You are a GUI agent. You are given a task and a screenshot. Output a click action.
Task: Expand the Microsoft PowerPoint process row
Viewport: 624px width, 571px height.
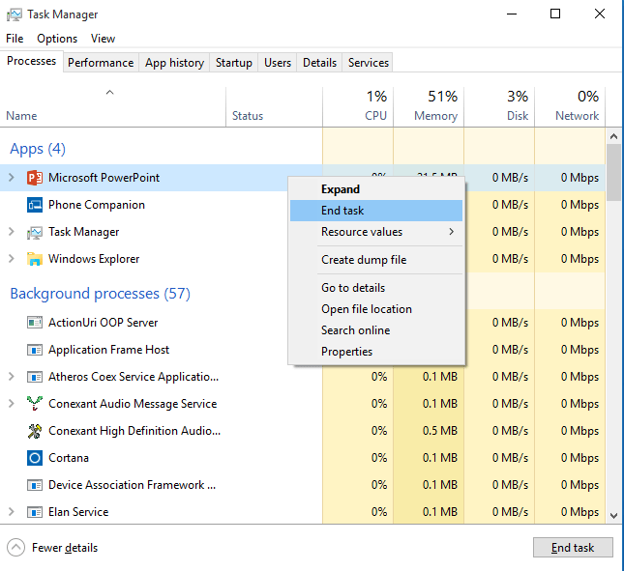(x=12, y=178)
